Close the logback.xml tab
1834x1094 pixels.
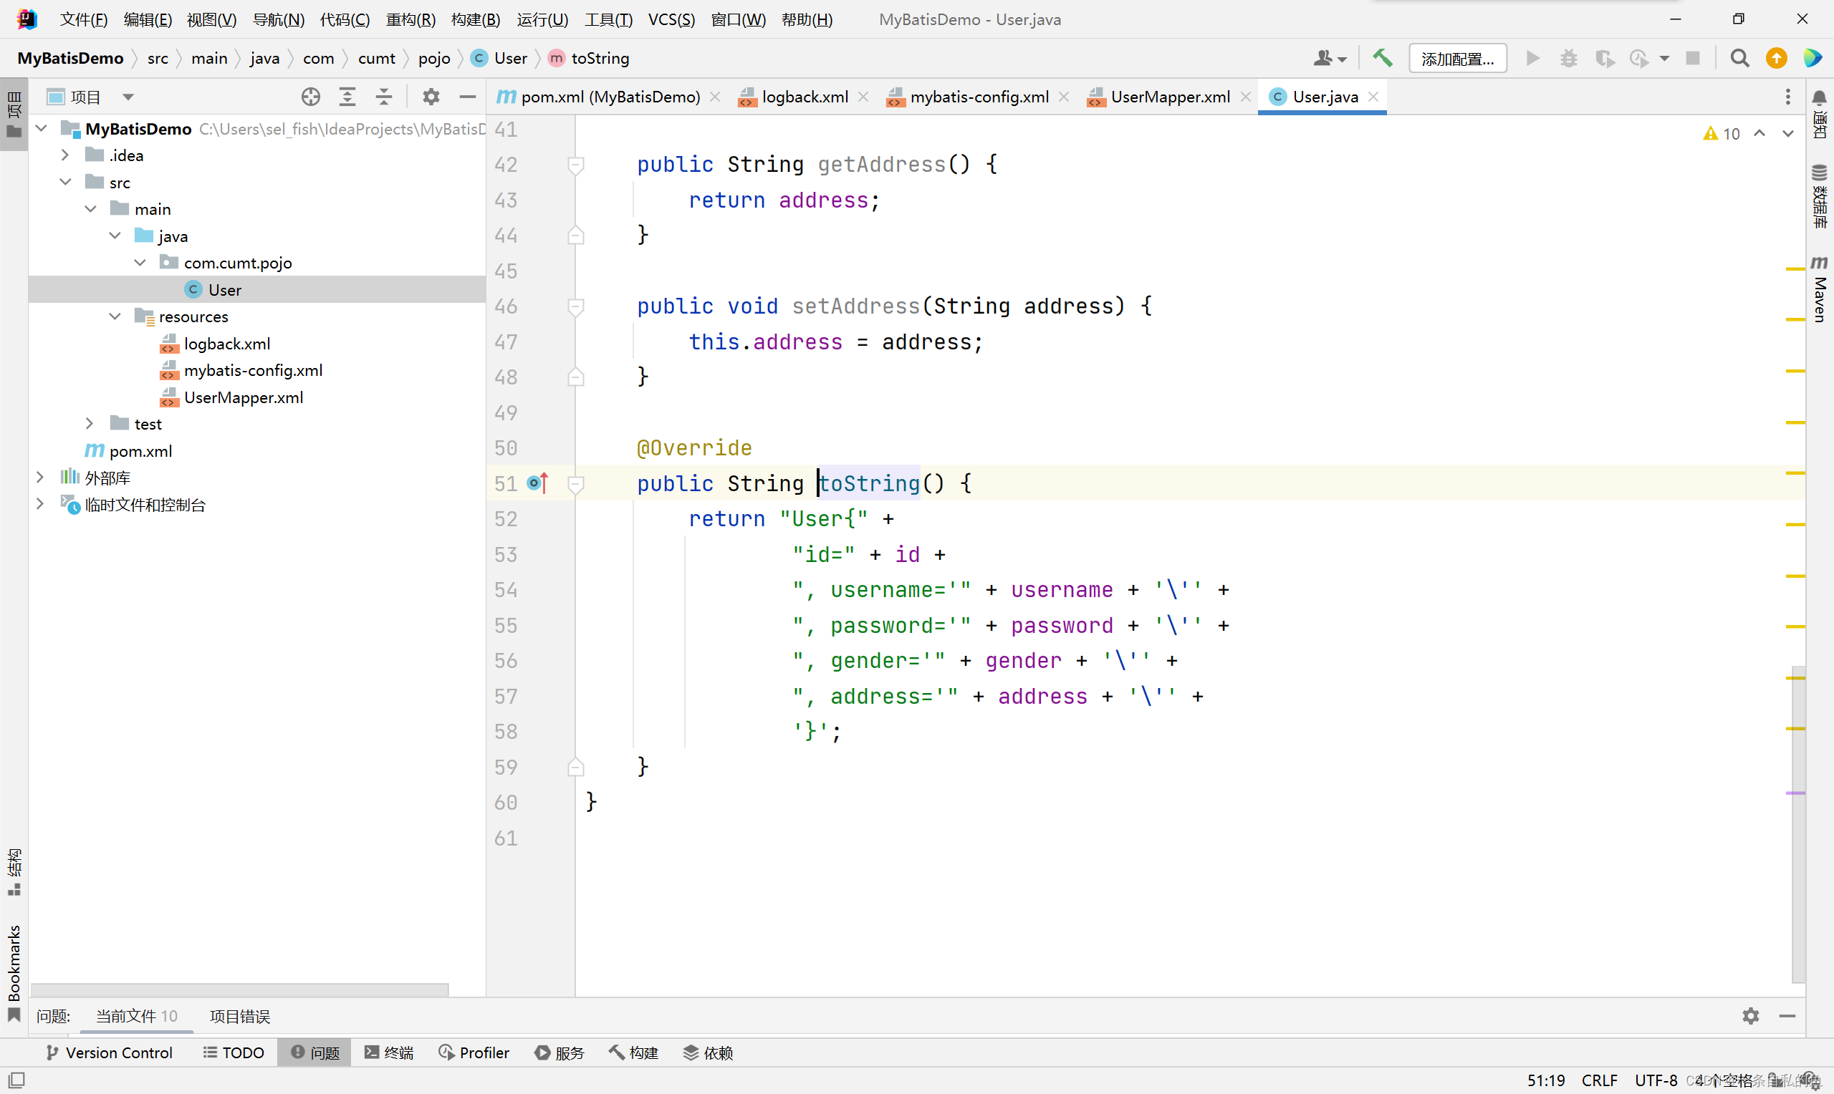863,97
